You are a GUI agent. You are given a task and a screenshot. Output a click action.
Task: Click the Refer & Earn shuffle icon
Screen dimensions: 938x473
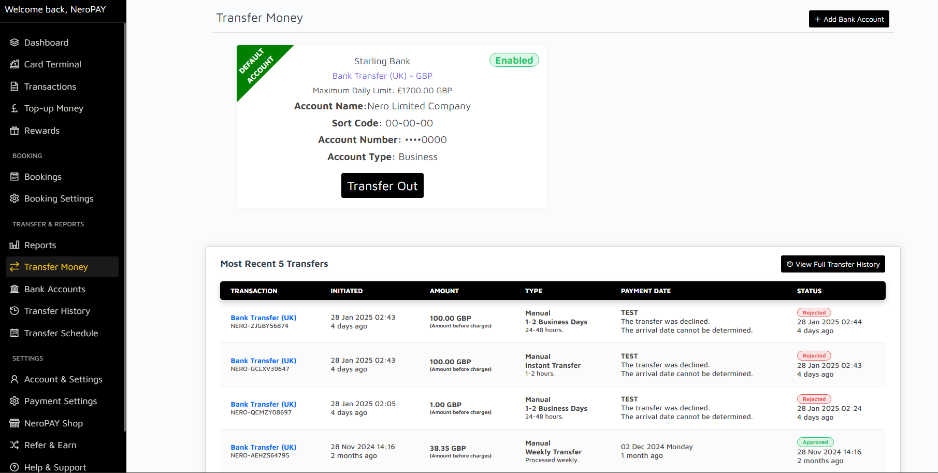pyautogui.click(x=15, y=445)
